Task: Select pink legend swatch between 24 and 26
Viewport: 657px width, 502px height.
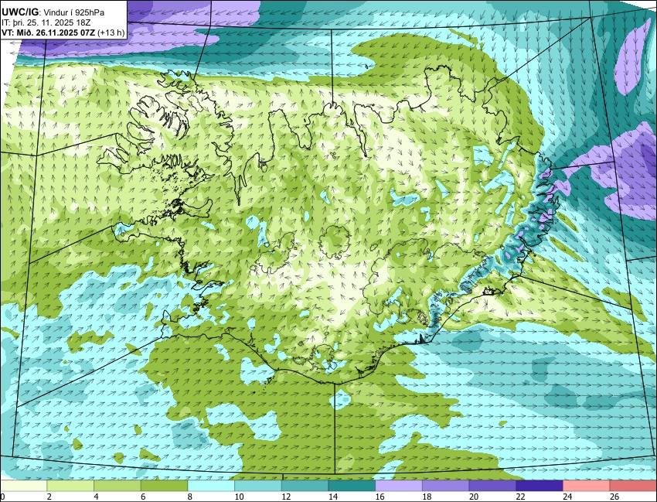Action: 587,486
